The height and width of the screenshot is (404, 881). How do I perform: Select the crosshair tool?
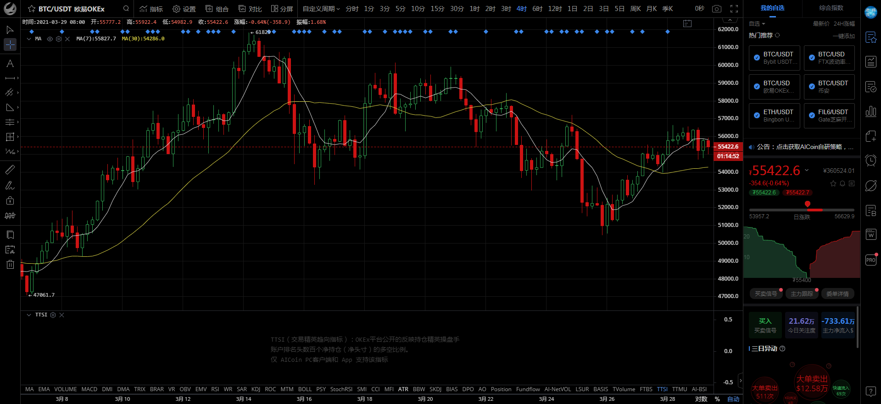coord(10,44)
